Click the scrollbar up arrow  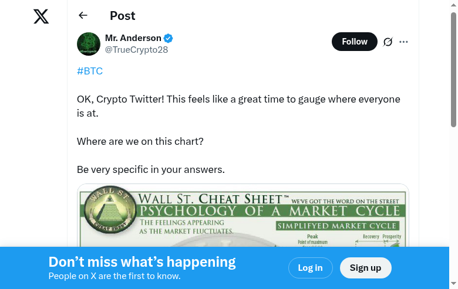(453, 5)
